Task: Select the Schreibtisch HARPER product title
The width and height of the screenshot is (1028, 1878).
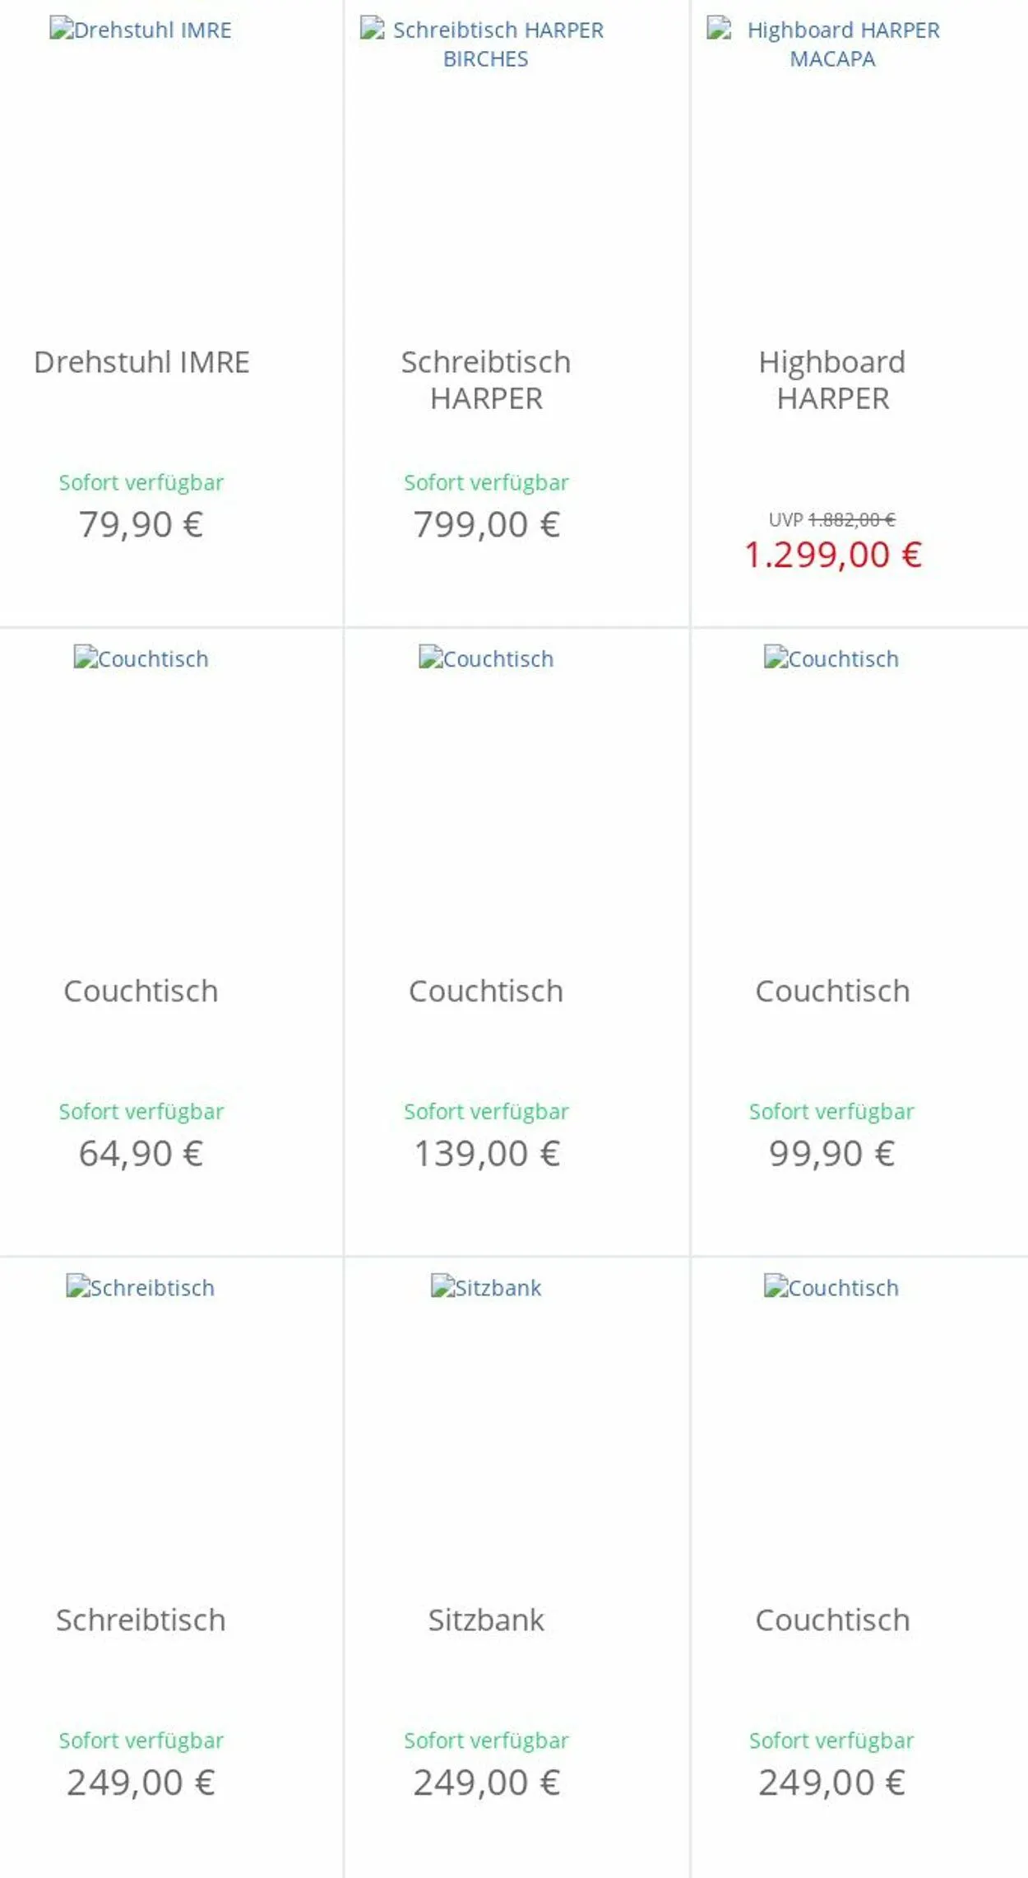Action: (x=486, y=380)
